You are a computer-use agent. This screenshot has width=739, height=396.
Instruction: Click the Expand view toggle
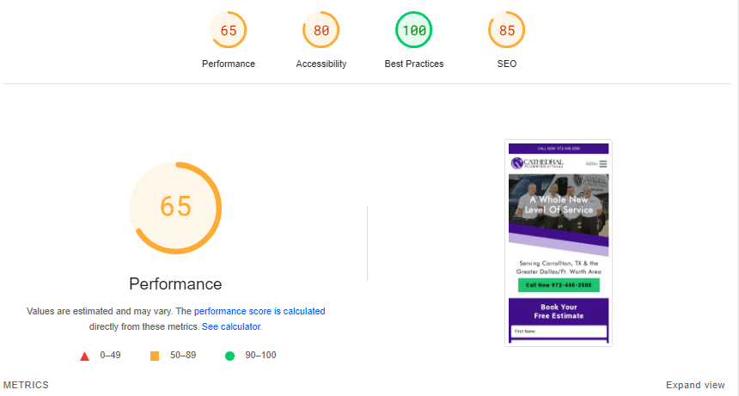point(695,385)
